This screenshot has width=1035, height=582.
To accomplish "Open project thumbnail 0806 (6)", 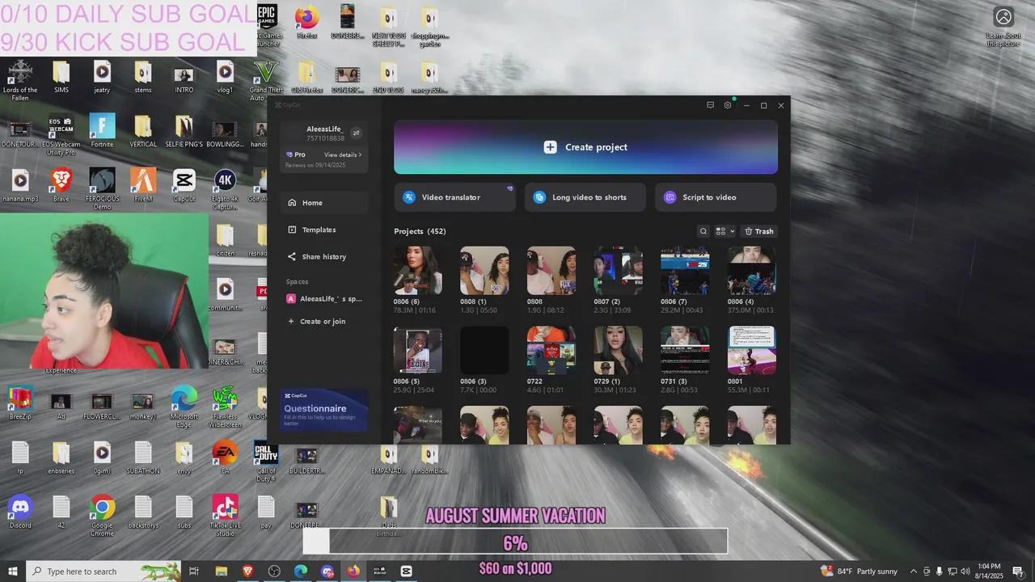I will coord(418,271).
